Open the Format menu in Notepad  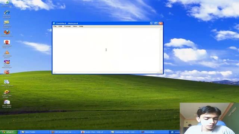[67, 26]
